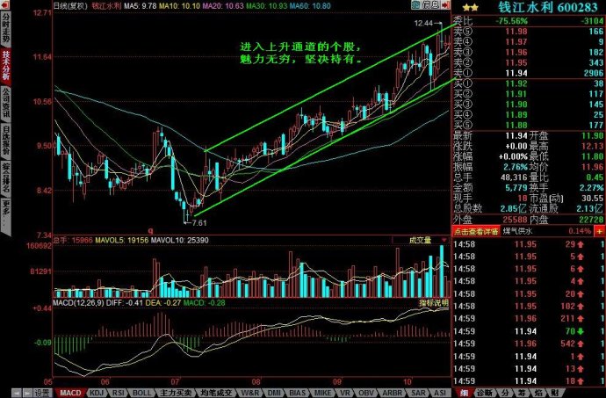Click the 换手 2.27% turnover value

[x=591, y=188]
